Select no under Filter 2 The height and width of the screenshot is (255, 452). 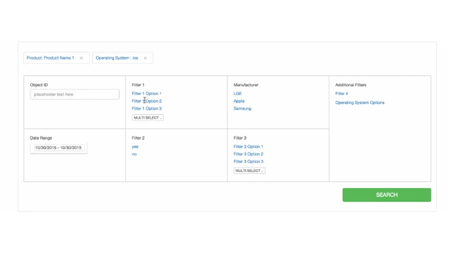(134, 154)
